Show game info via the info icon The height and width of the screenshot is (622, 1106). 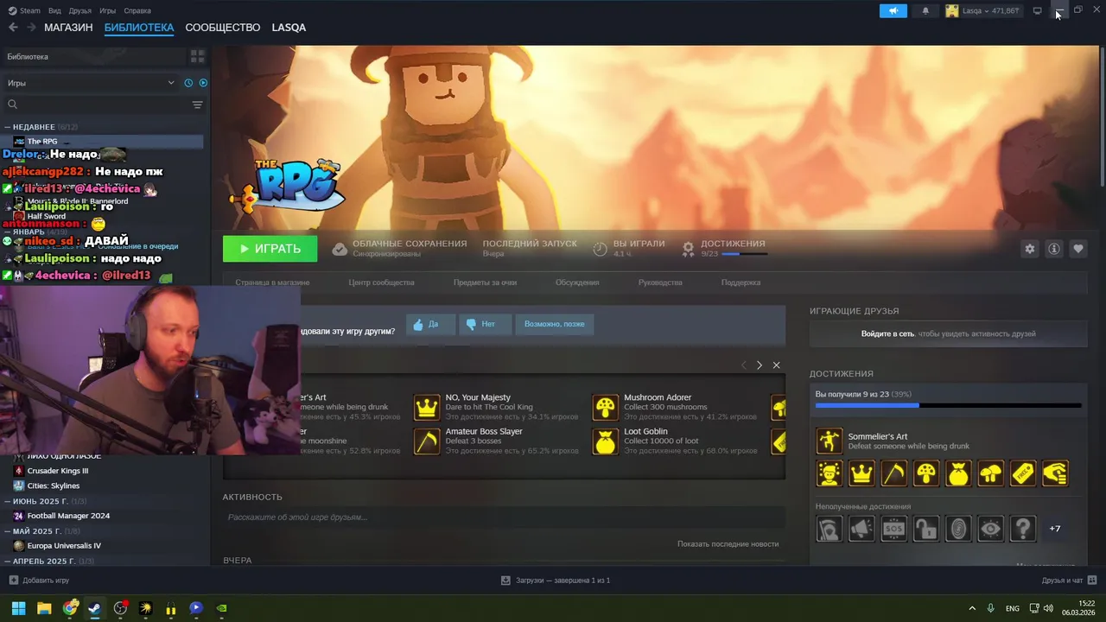tap(1053, 249)
